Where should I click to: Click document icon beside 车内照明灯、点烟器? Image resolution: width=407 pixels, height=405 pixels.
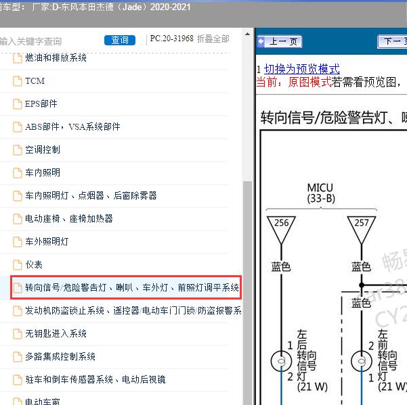(18, 196)
